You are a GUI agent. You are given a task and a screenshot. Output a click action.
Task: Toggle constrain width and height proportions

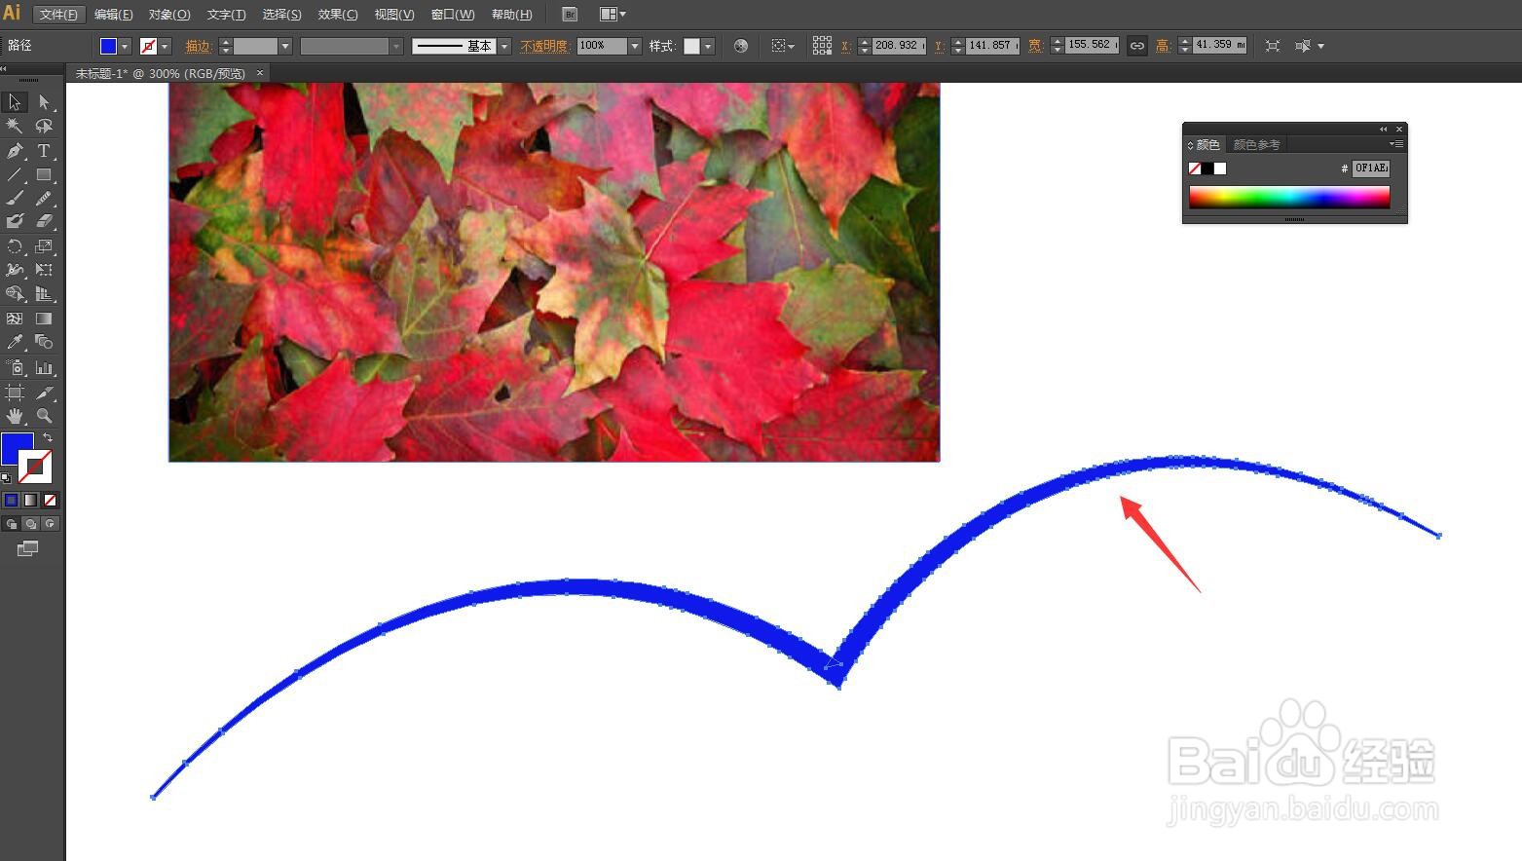[1136, 46]
